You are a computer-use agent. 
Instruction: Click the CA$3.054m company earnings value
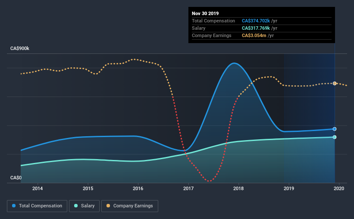(x=254, y=35)
